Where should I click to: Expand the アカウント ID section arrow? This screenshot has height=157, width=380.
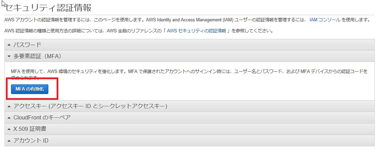(x=9, y=140)
